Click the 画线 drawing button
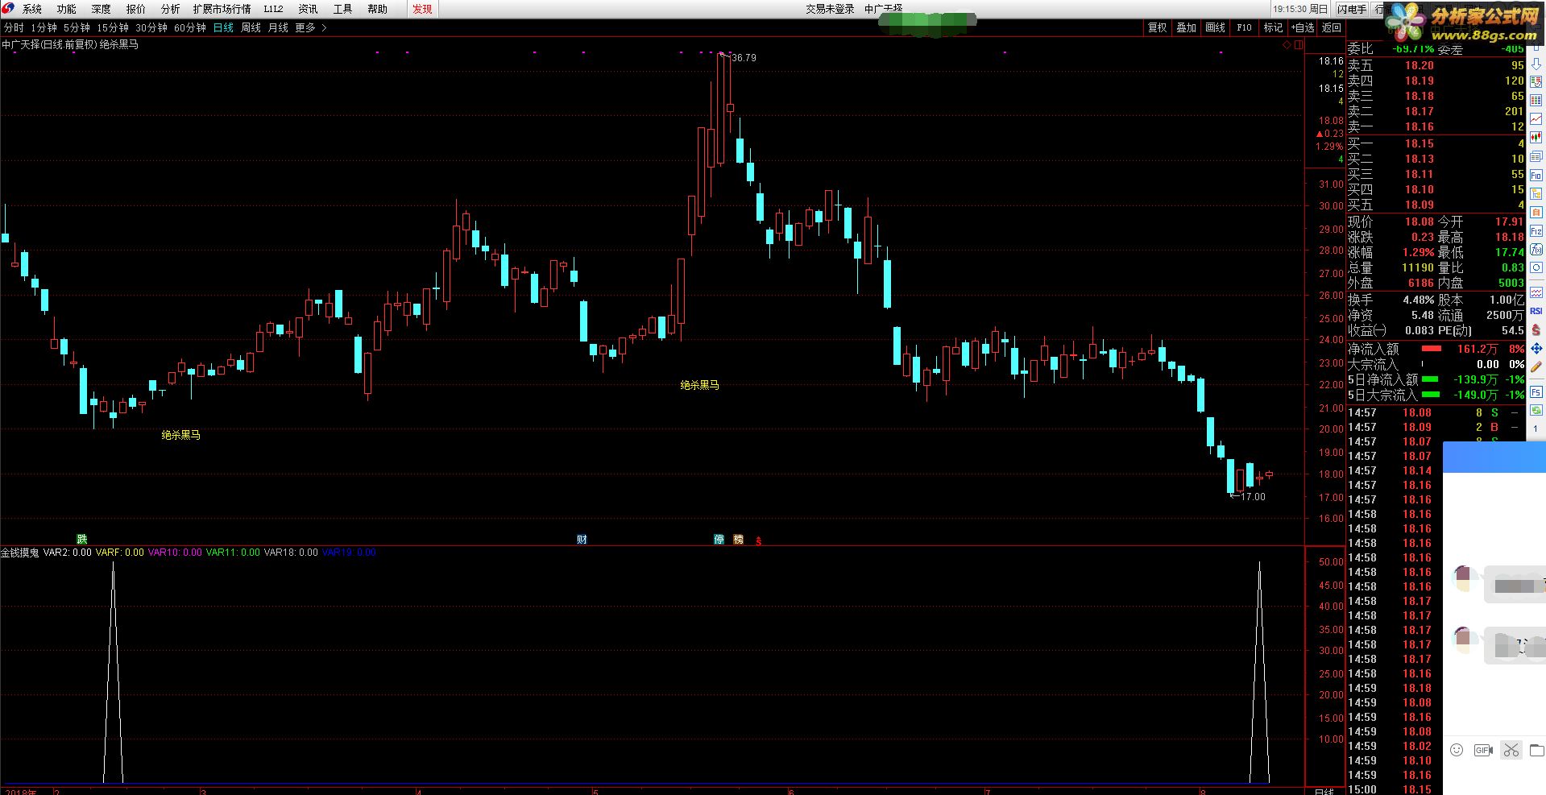The image size is (1546, 795). pyautogui.click(x=1216, y=27)
